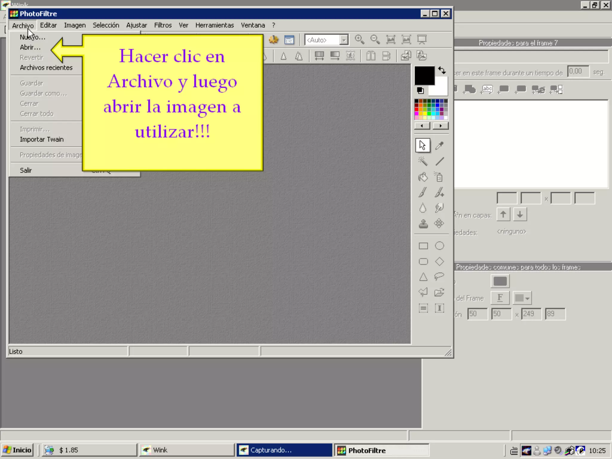The width and height of the screenshot is (612, 459).
Task: Activate the arrow Selection tool
Action: tap(423, 146)
